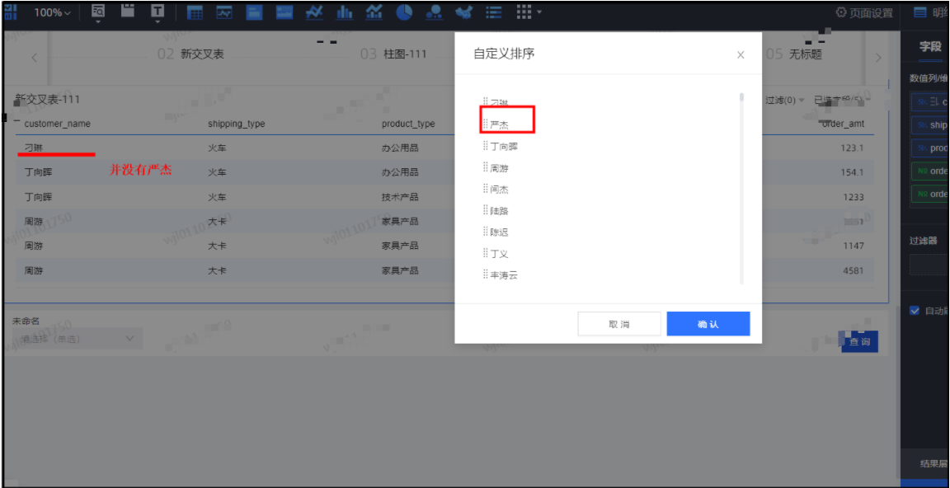
Task: Select the 柱图-111 page tab
Action: tap(394, 54)
